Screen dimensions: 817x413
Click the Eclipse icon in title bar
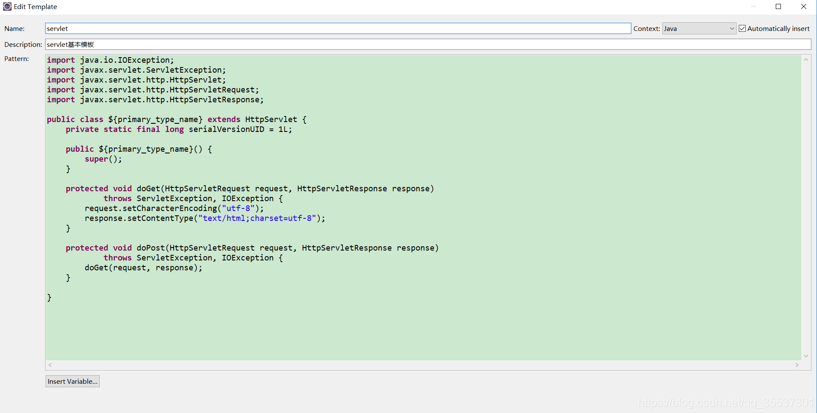click(x=7, y=6)
